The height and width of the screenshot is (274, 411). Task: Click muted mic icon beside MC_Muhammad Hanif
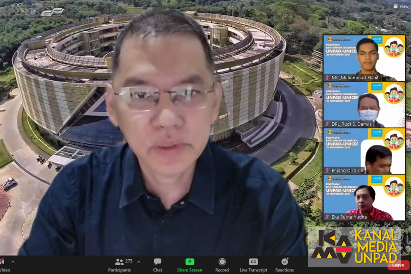click(x=327, y=78)
